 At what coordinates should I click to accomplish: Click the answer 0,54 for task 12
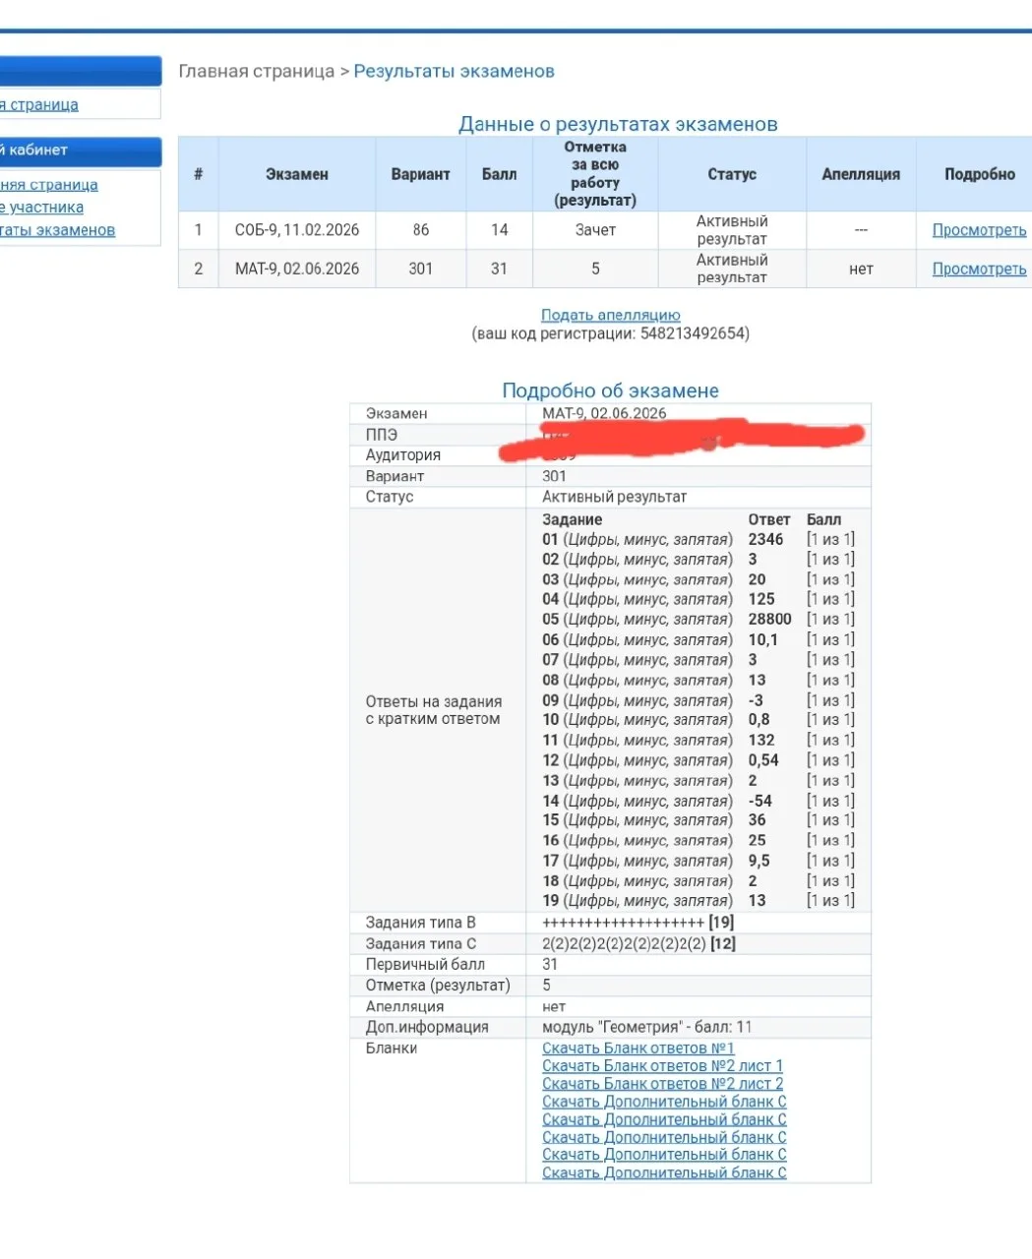(763, 760)
